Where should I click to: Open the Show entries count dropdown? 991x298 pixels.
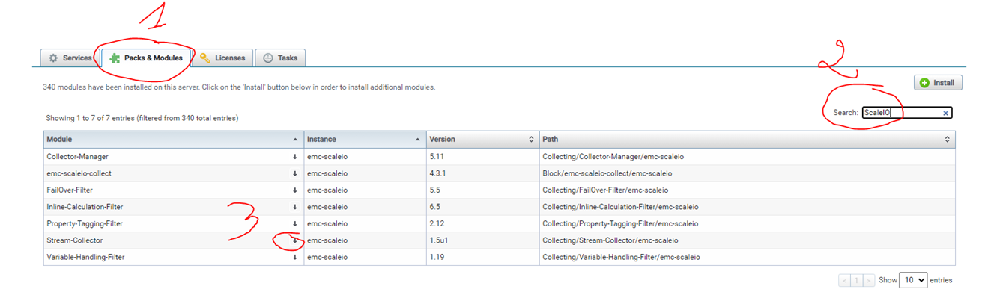pyautogui.click(x=912, y=280)
